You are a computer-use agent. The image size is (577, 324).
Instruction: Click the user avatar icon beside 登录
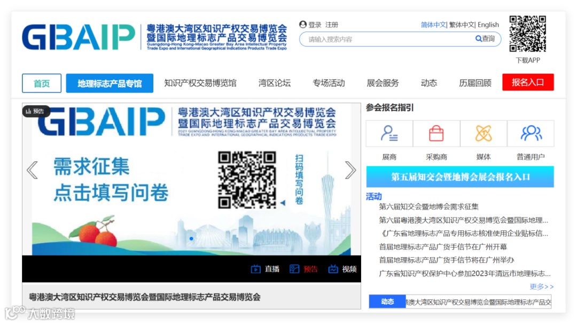[x=303, y=24]
